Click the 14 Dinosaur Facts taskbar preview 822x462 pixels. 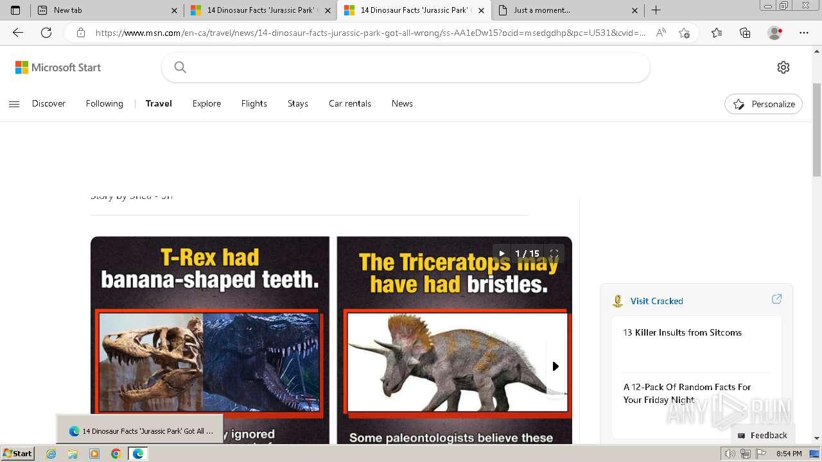(140, 431)
